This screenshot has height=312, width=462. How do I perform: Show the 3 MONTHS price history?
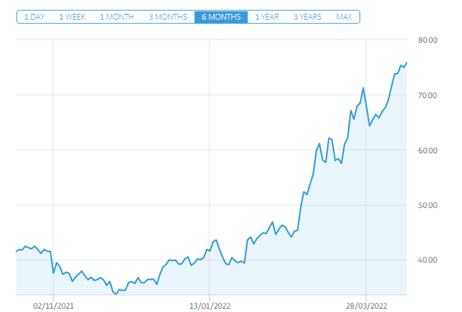(167, 17)
